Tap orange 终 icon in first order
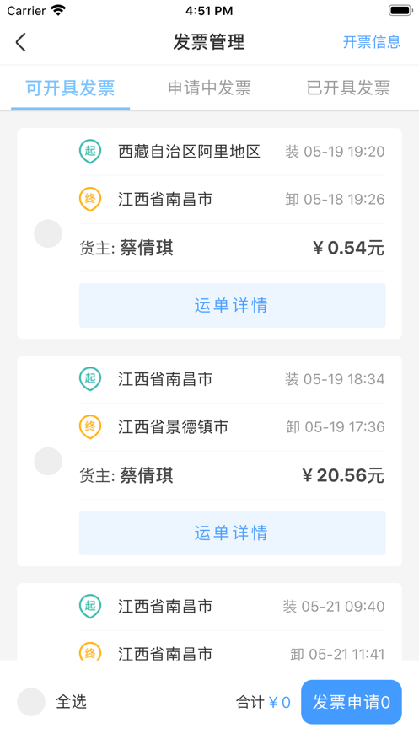419x744 pixels. click(90, 199)
